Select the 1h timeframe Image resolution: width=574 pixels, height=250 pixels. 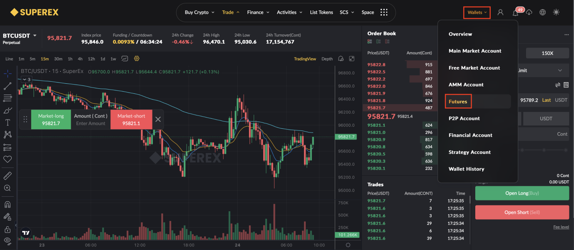click(x=70, y=59)
